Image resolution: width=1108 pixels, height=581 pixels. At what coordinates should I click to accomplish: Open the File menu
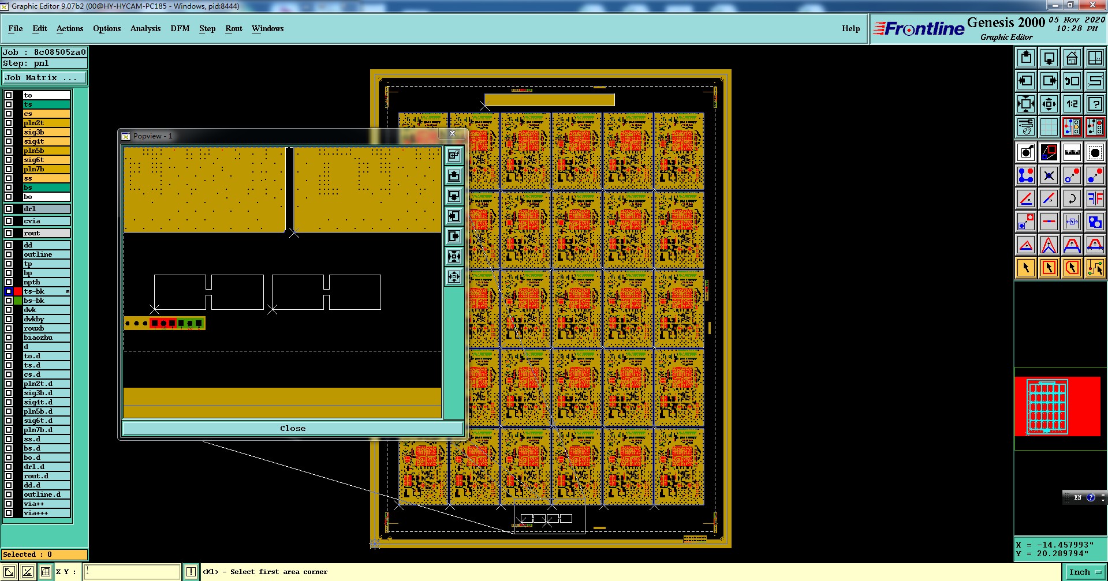click(16, 28)
